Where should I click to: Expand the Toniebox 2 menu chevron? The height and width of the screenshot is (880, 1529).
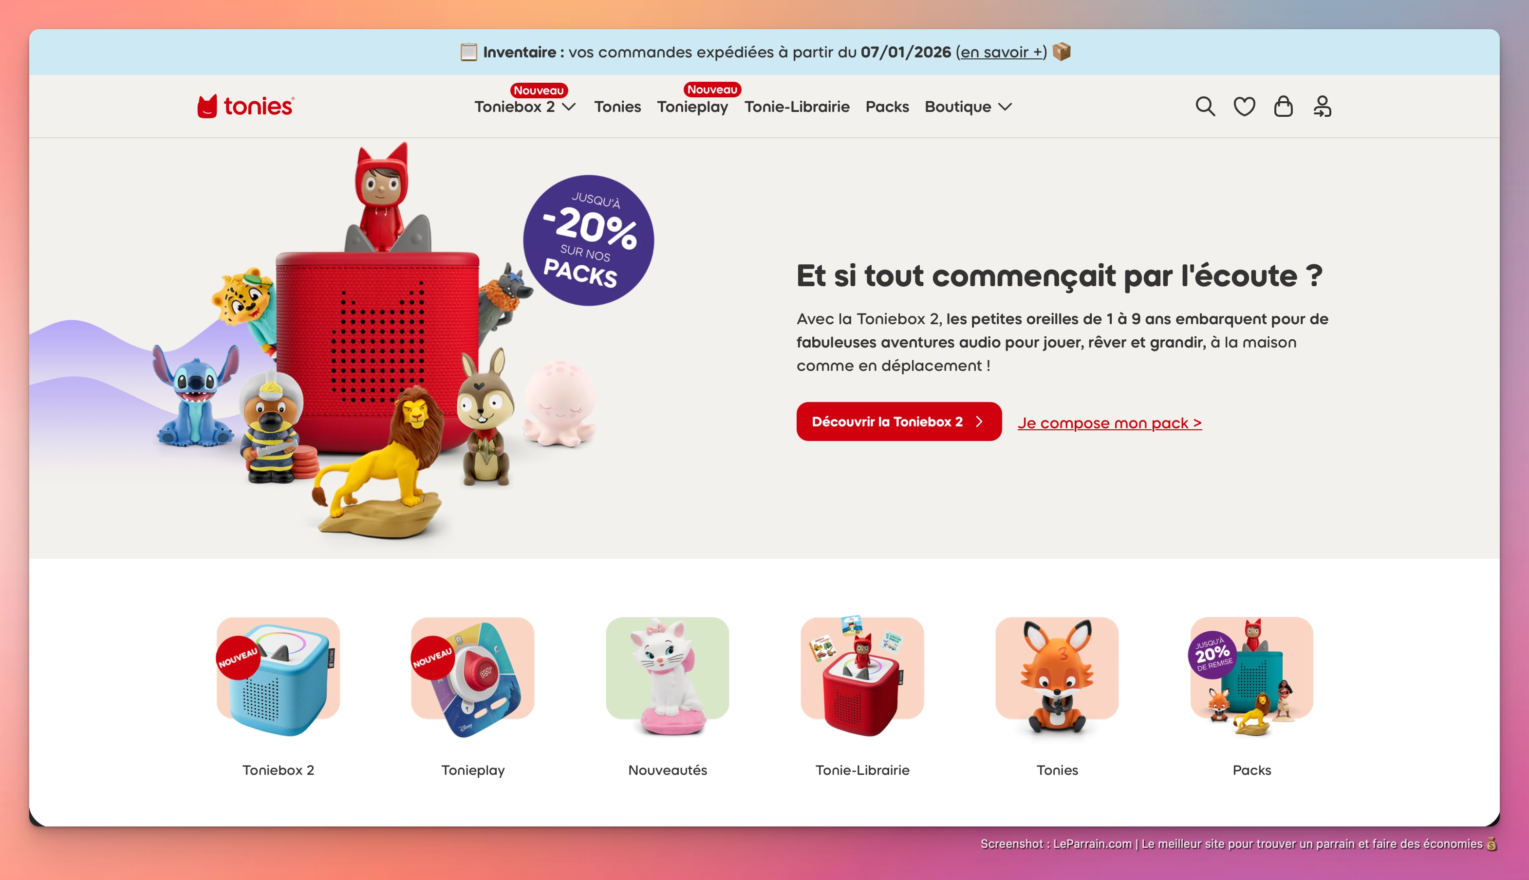tap(569, 107)
